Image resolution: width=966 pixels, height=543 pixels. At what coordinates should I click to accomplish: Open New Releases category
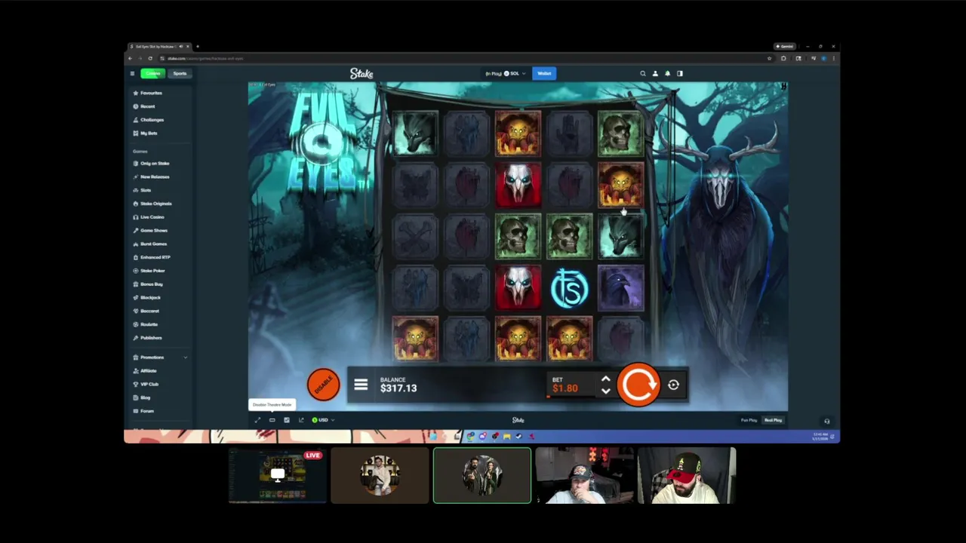(x=151, y=176)
